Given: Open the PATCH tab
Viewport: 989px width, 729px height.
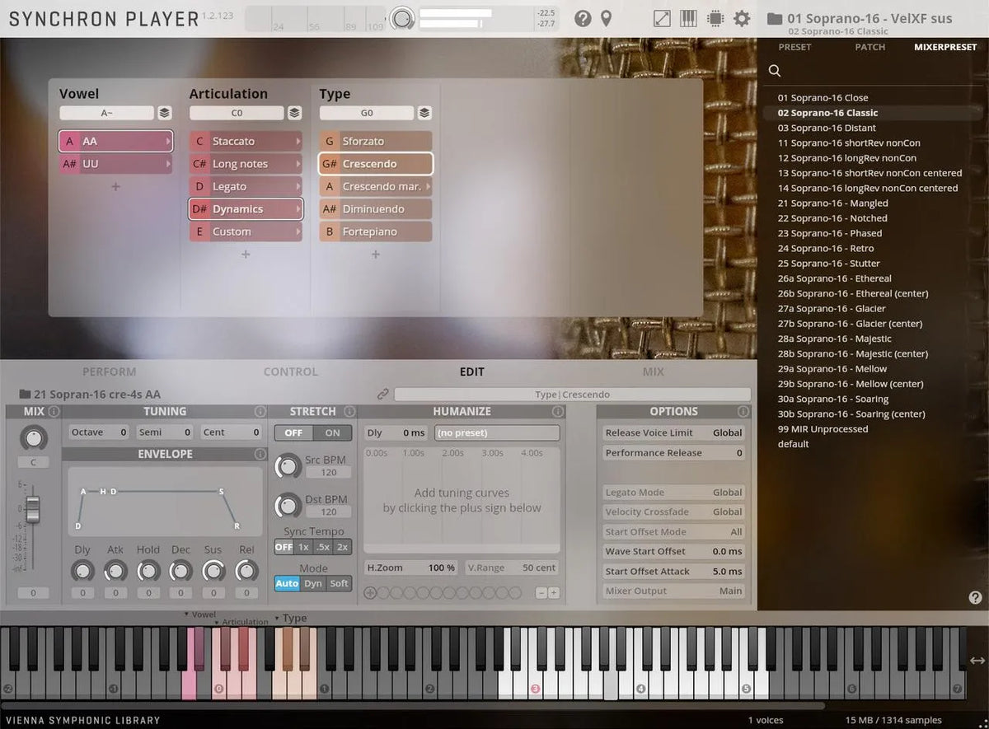Looking at the screenshot, I should pos(869,47).
